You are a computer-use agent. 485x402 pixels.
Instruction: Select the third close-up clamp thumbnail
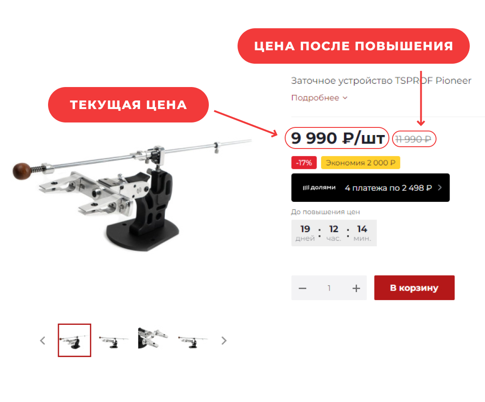153,338
